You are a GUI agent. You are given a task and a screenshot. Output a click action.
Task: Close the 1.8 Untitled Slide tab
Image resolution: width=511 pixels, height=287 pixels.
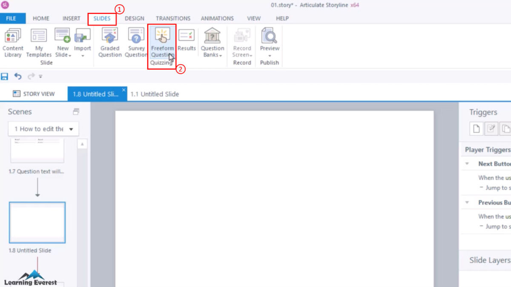(x=124, y=90)
